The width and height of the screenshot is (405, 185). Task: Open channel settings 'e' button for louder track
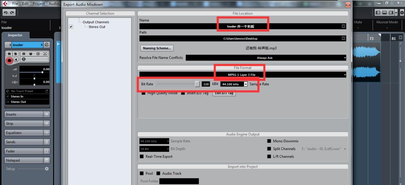(x=47, y=45)
